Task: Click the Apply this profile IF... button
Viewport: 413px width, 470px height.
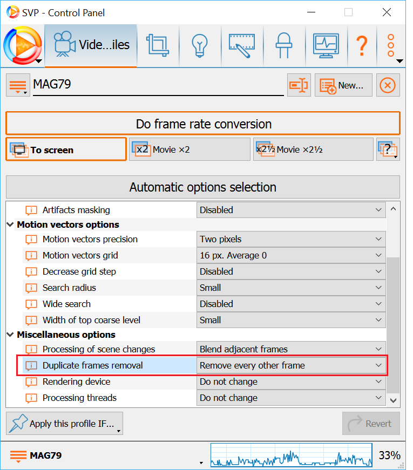Action: click(64, 424)
